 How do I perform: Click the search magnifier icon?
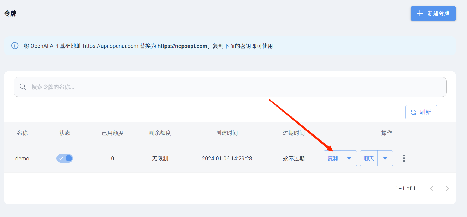point(23,87)
